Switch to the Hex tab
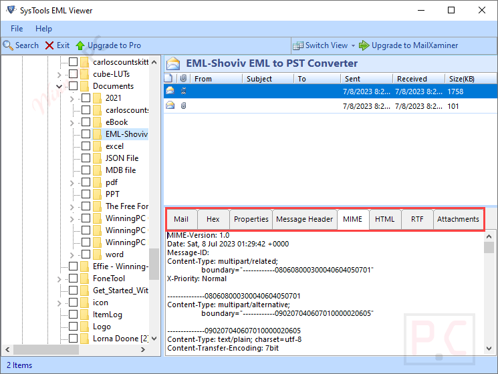This screenshot has height=374, width=498. [x=213, y=219]
